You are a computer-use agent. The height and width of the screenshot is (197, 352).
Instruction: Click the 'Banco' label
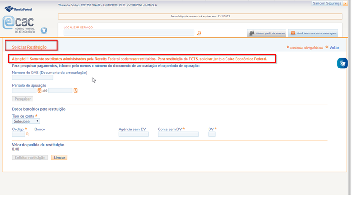(x=40, y=129)
